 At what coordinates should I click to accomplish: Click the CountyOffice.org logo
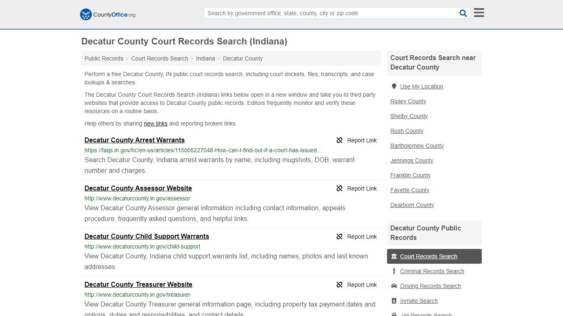click(x=108, y=14)
